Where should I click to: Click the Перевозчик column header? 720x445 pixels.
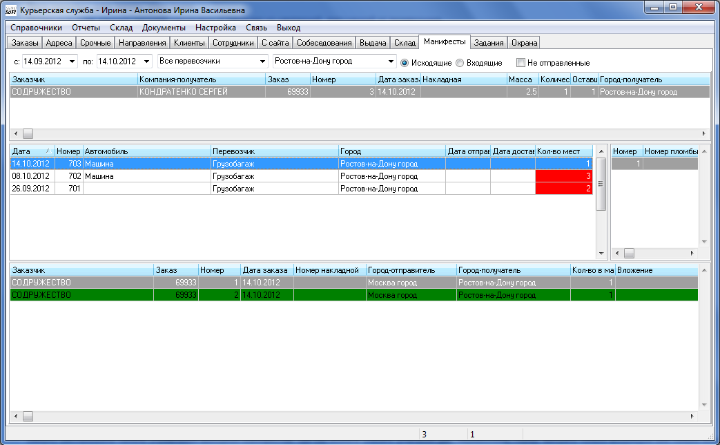[x=275, y=151]
